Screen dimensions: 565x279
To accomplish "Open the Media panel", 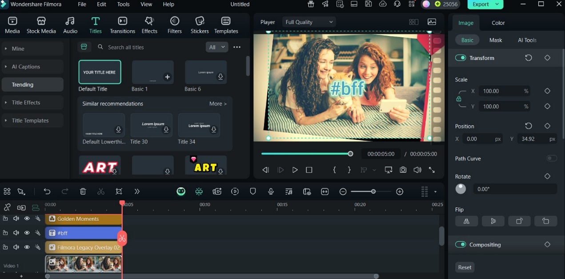I will 12,25.
